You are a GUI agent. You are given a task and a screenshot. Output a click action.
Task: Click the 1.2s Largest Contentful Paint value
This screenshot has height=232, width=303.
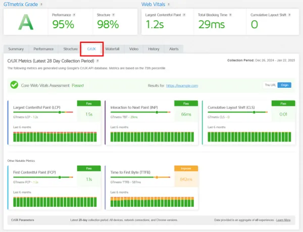(x=155, y=25)
